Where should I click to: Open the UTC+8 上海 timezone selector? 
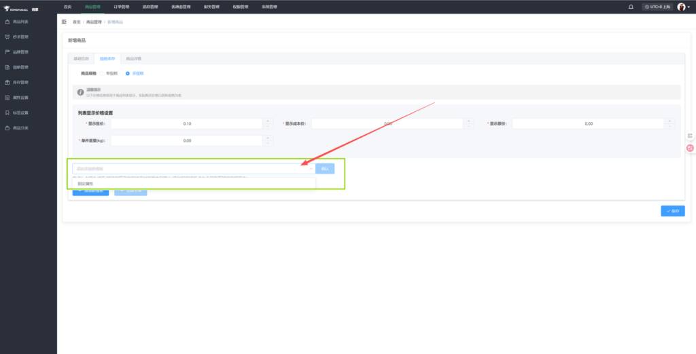(656, 7)
